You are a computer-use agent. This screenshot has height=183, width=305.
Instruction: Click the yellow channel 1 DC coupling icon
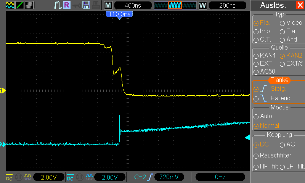9,177
